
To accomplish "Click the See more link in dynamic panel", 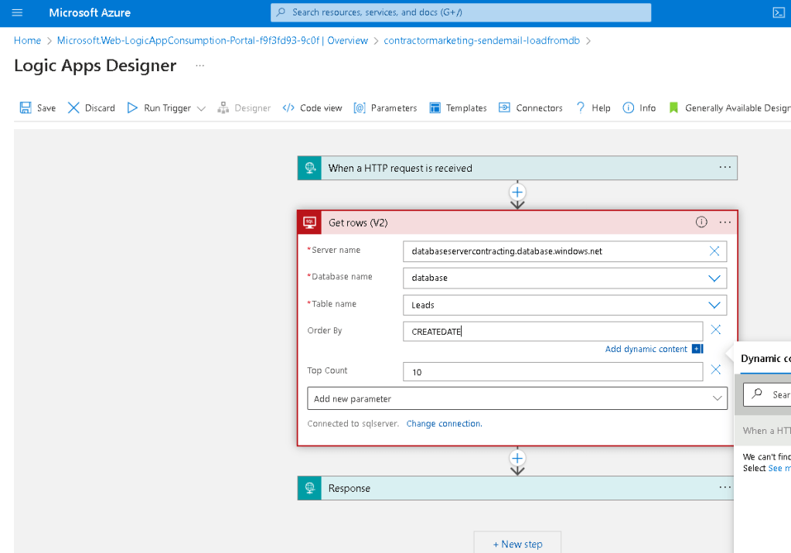I will [779, 468].
